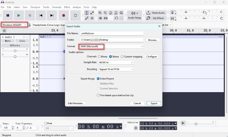Select the Custom mapping radio button
This screenshot has height=137, width=228.
[122, 56]
